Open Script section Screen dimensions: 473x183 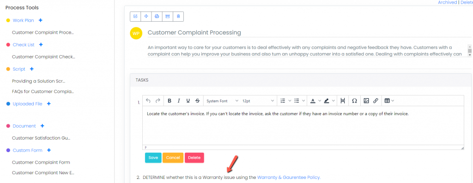click(18, 69)
